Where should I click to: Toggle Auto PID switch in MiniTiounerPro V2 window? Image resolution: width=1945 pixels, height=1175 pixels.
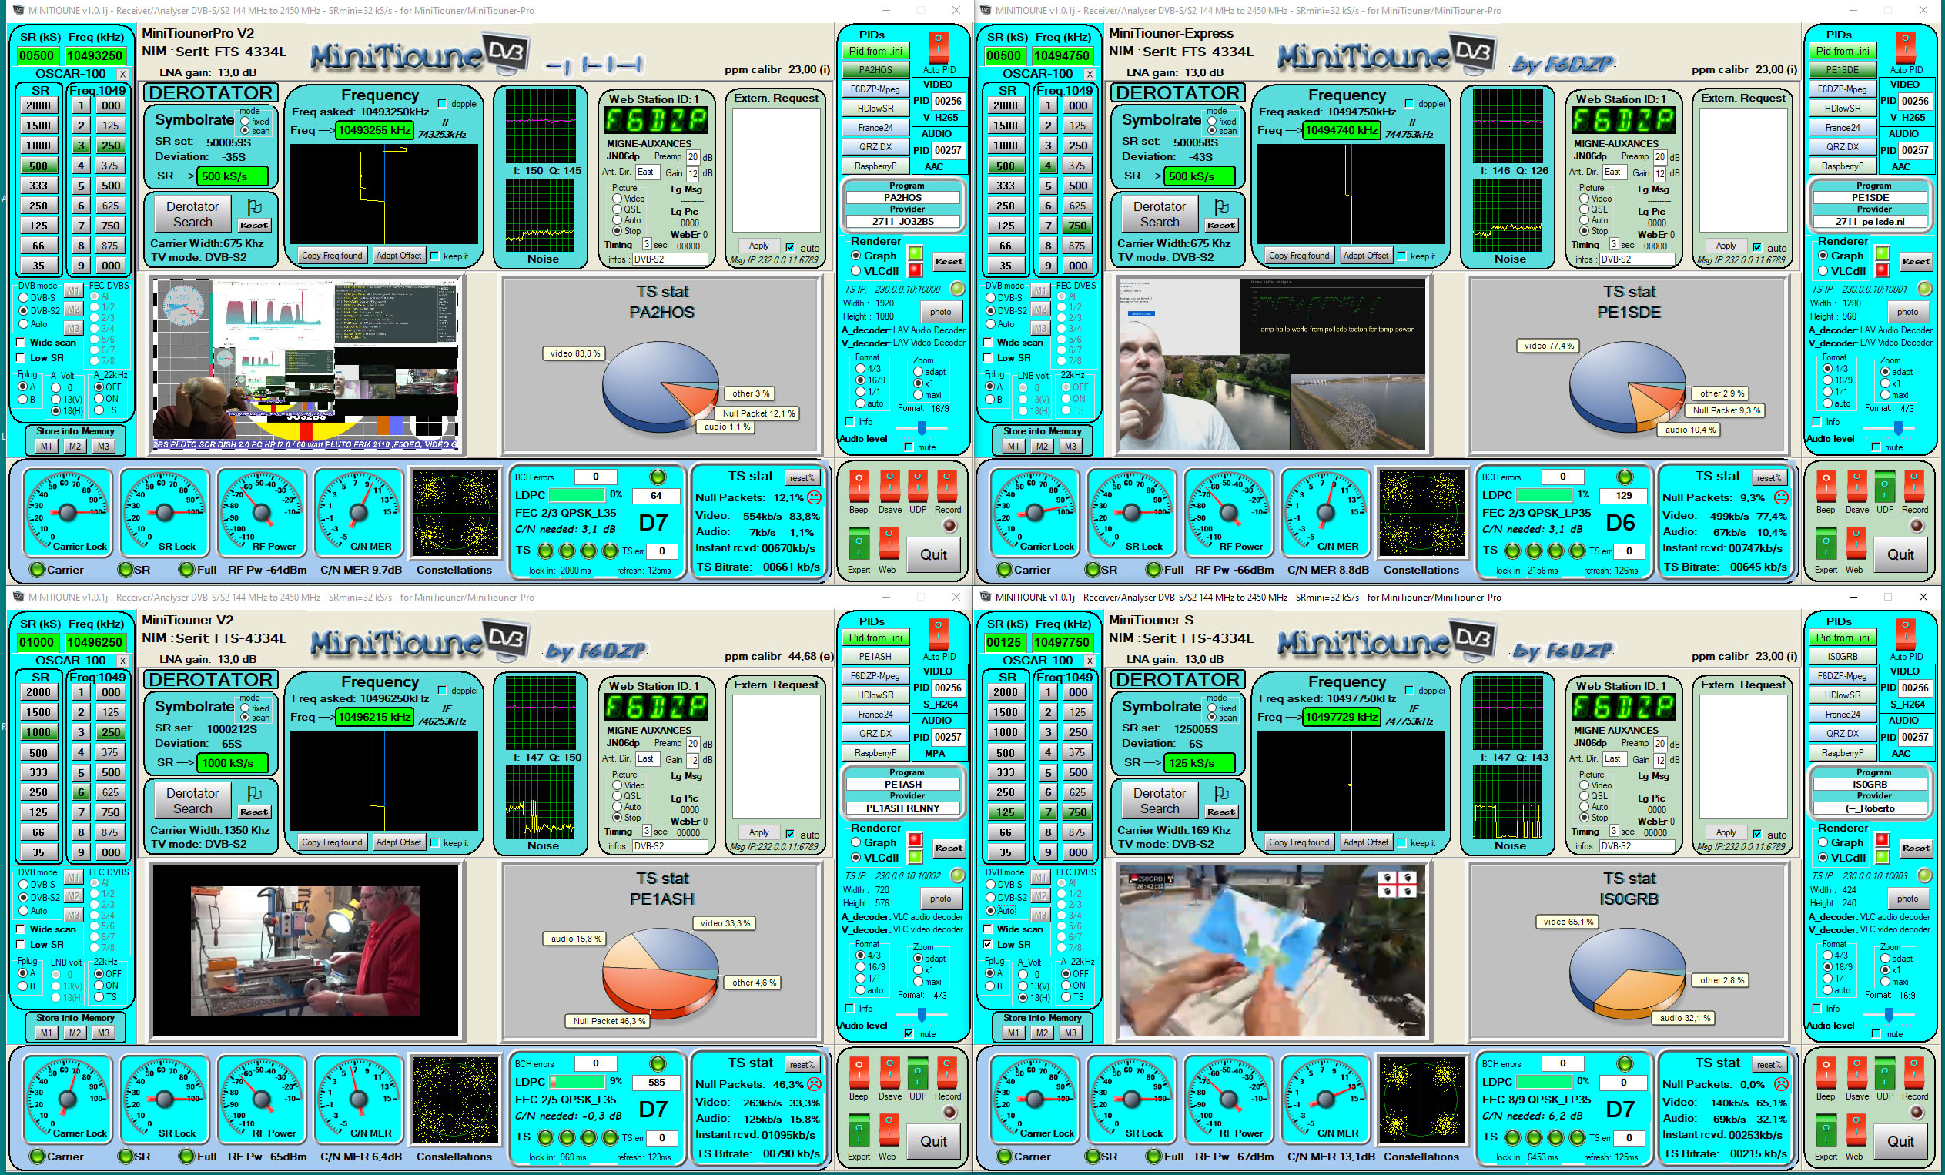(x=939, y=47)
